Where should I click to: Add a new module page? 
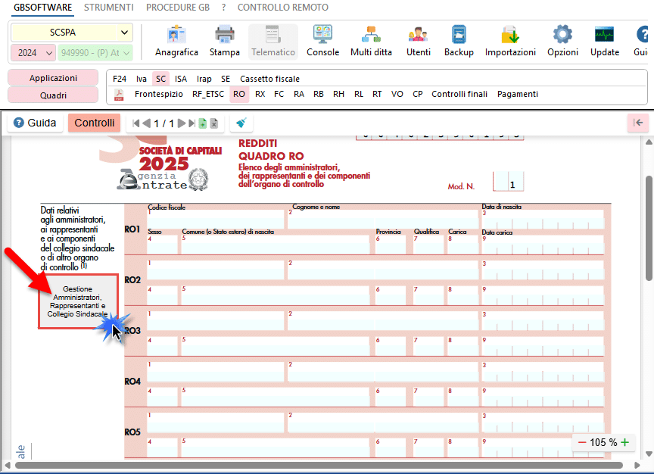(x=203, y=123)
